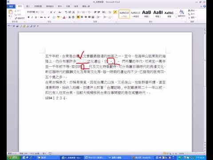The height and width of the screenshot is (160, 213).
Task: Click Save in Quick Access Toolbar
Action: pyautogui.click(x=17, y=26)
